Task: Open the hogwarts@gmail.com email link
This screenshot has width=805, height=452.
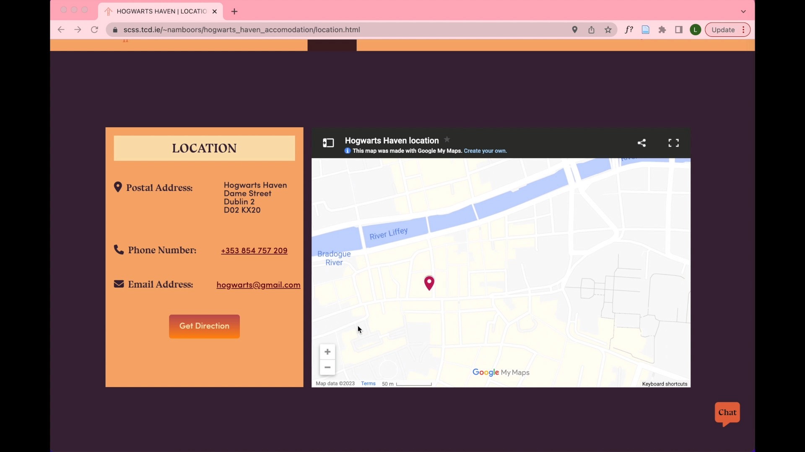Action: click(x=258, y=285)
